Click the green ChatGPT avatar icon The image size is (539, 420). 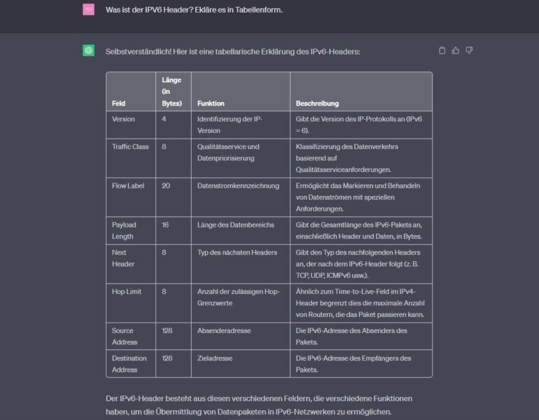pyautogui.click(x=89, y=50)
